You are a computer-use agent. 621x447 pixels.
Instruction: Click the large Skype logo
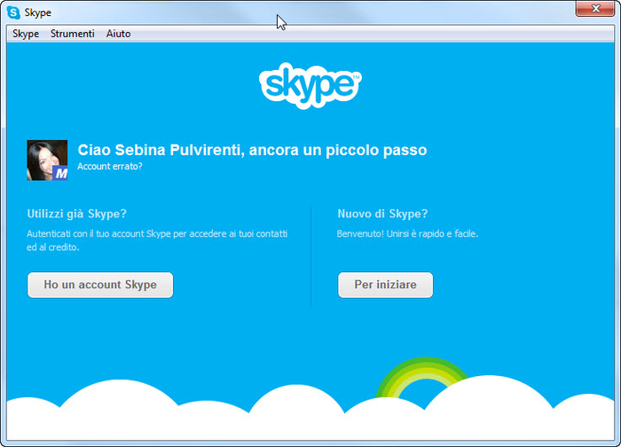pyautogui.click(x=310, y=85)
